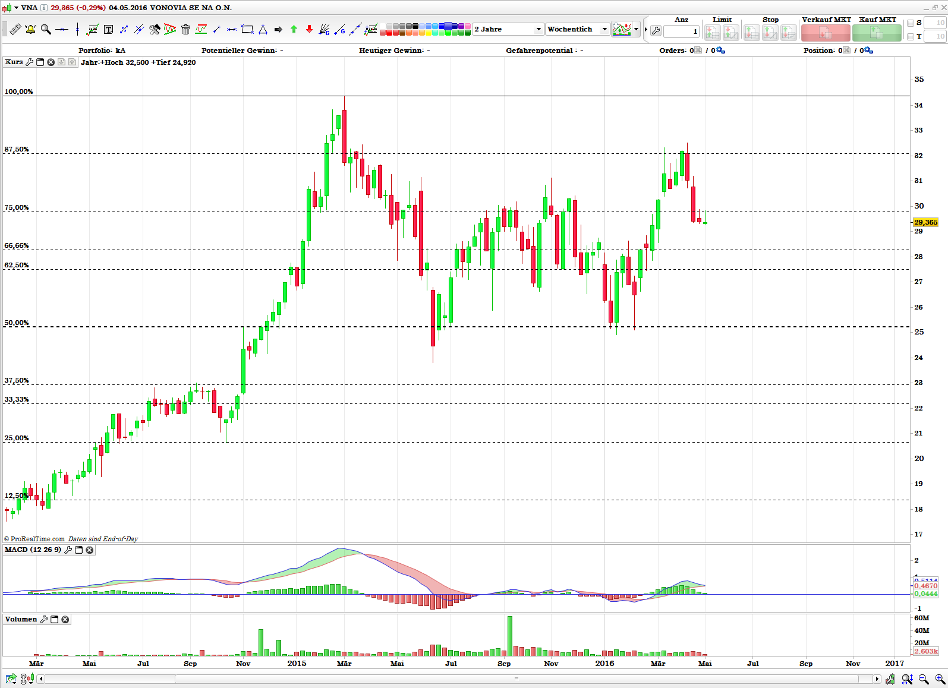
Task: Place a red down arrow marker
Action: click(309, 29)
